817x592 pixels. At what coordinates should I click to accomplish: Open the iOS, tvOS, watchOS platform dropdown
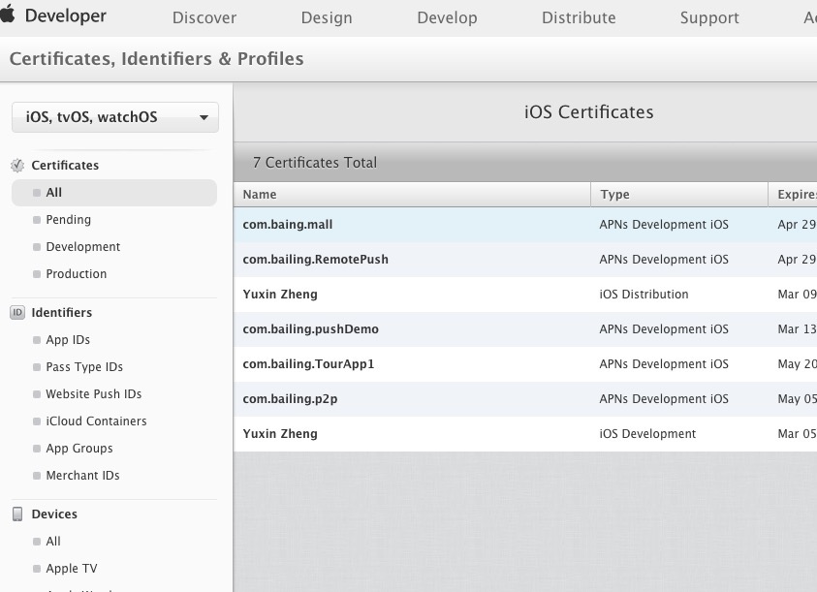[x=115, y=117]
